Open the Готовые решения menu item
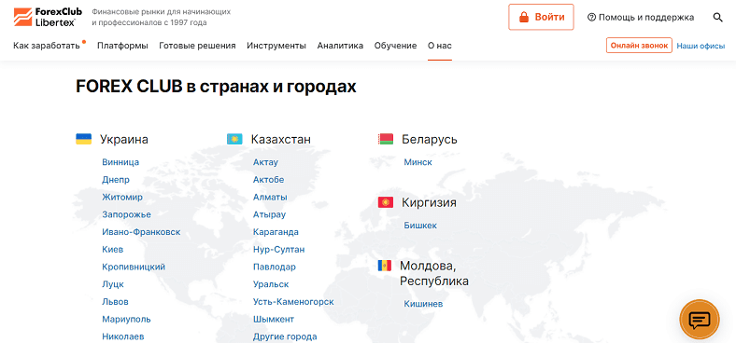The height and width of the screenshot is (343, 736). click(197, 46)
